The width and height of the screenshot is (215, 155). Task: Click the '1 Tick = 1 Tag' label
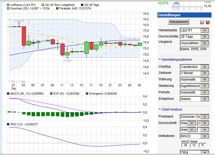point(16,81)
